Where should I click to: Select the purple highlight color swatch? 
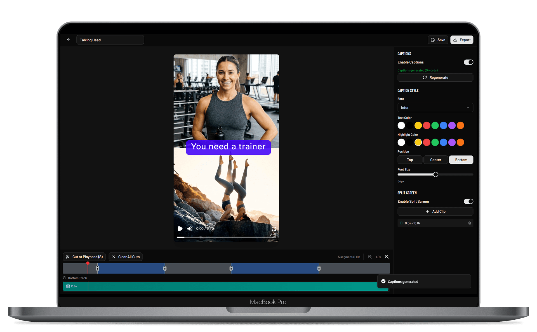point(452,142)
